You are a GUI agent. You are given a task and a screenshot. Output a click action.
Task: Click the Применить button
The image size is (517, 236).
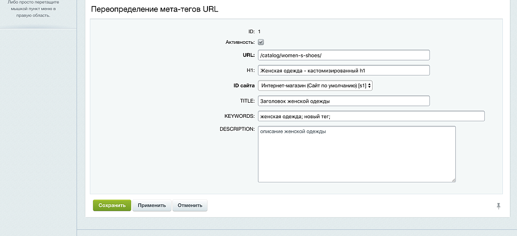(151, 205)
